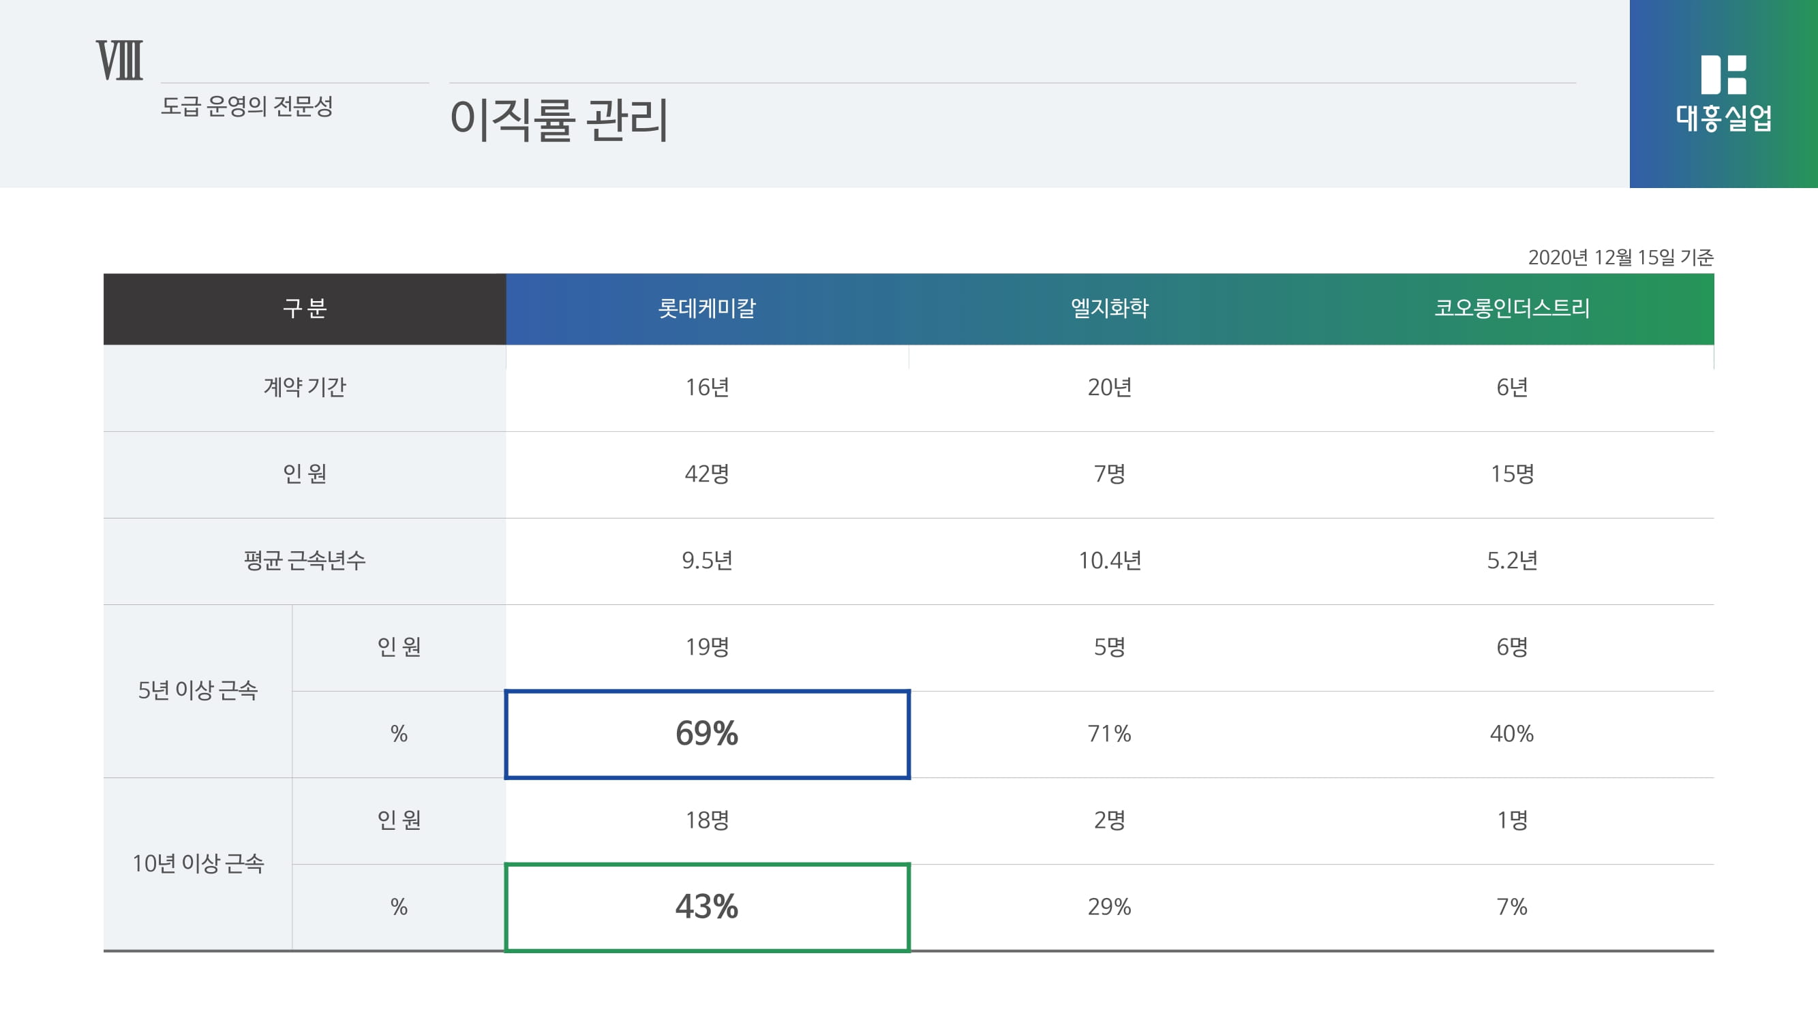Select the 10년 이상 근속 row group
The height and width of the screenshot is (1022, 1818).
198,863
